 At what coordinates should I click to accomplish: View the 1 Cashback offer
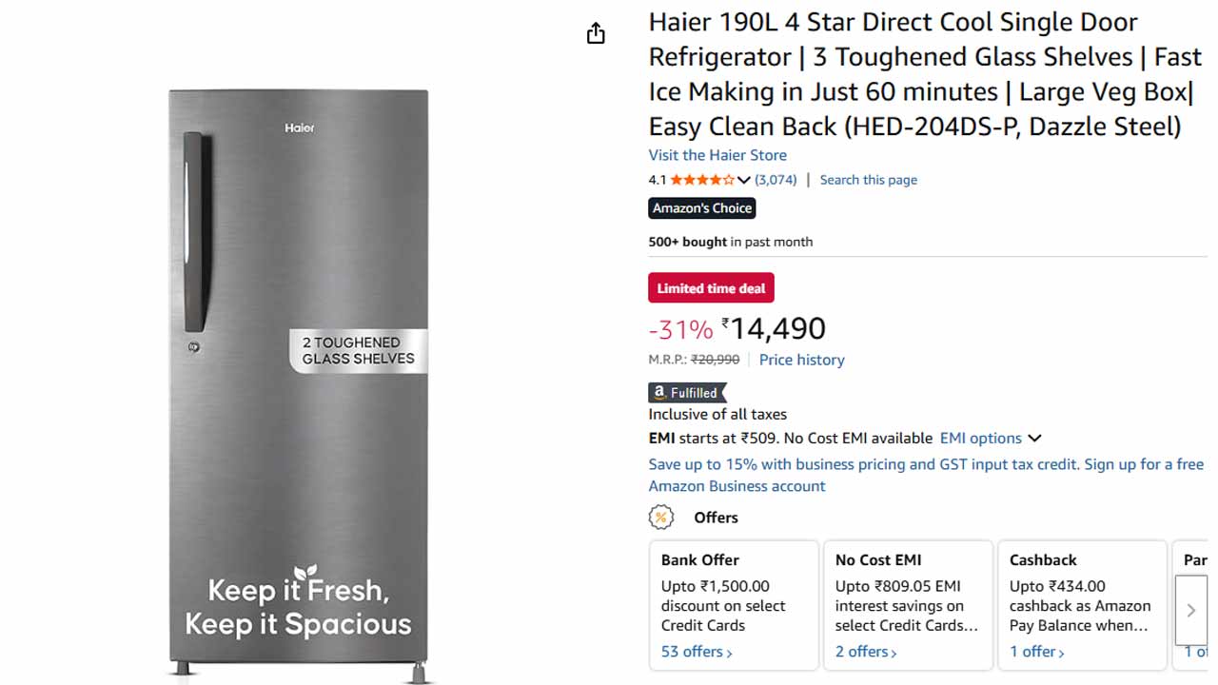pyautogui.click(x=1035, y=651)
